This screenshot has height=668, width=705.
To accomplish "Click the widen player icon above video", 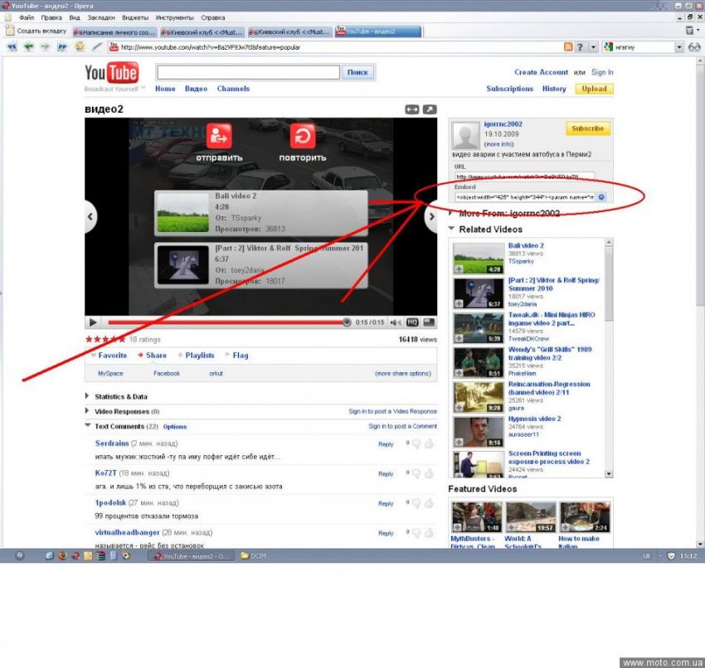I will (412, 109).
